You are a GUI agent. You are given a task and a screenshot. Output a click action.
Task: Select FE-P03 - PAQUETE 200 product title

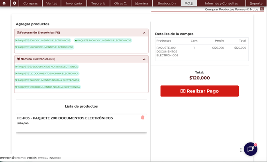point(65,118)
